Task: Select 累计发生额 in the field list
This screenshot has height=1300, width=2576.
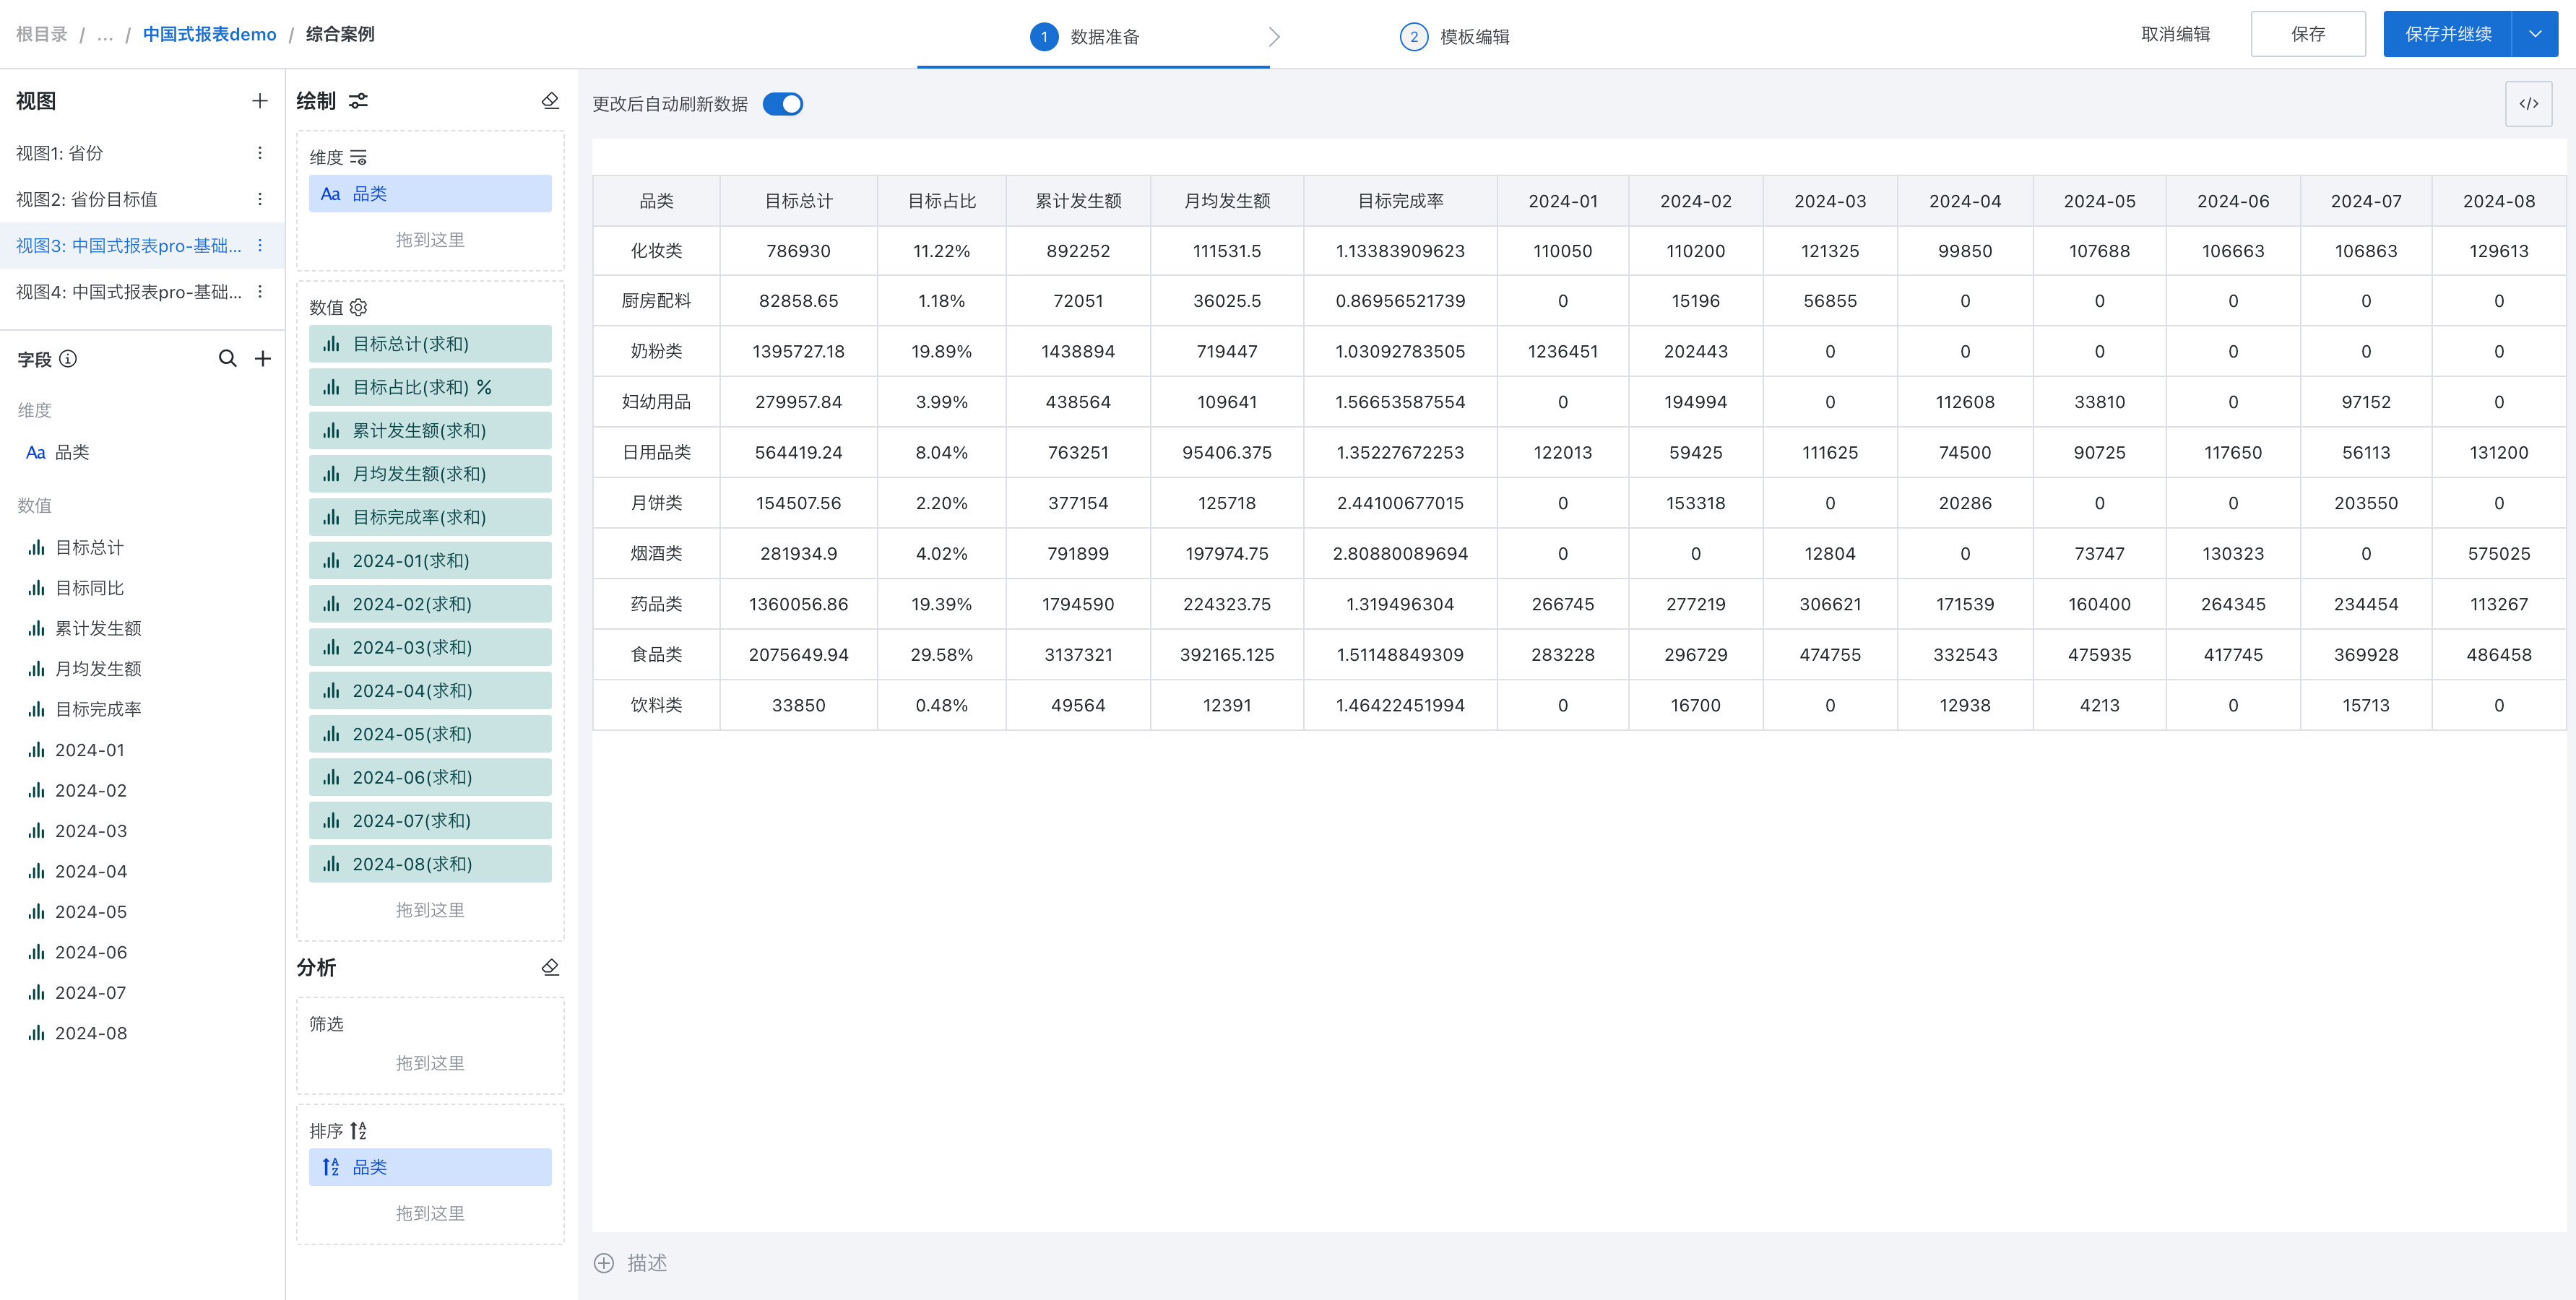Action: pos(98,628)
